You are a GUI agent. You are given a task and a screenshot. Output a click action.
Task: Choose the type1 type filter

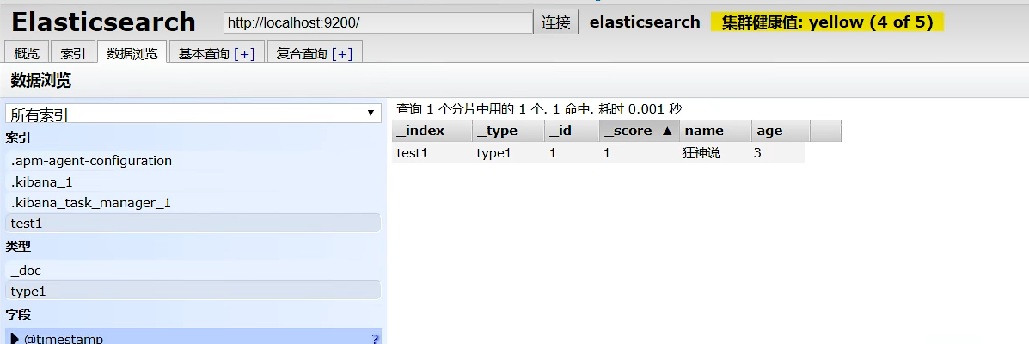(193, 291)
